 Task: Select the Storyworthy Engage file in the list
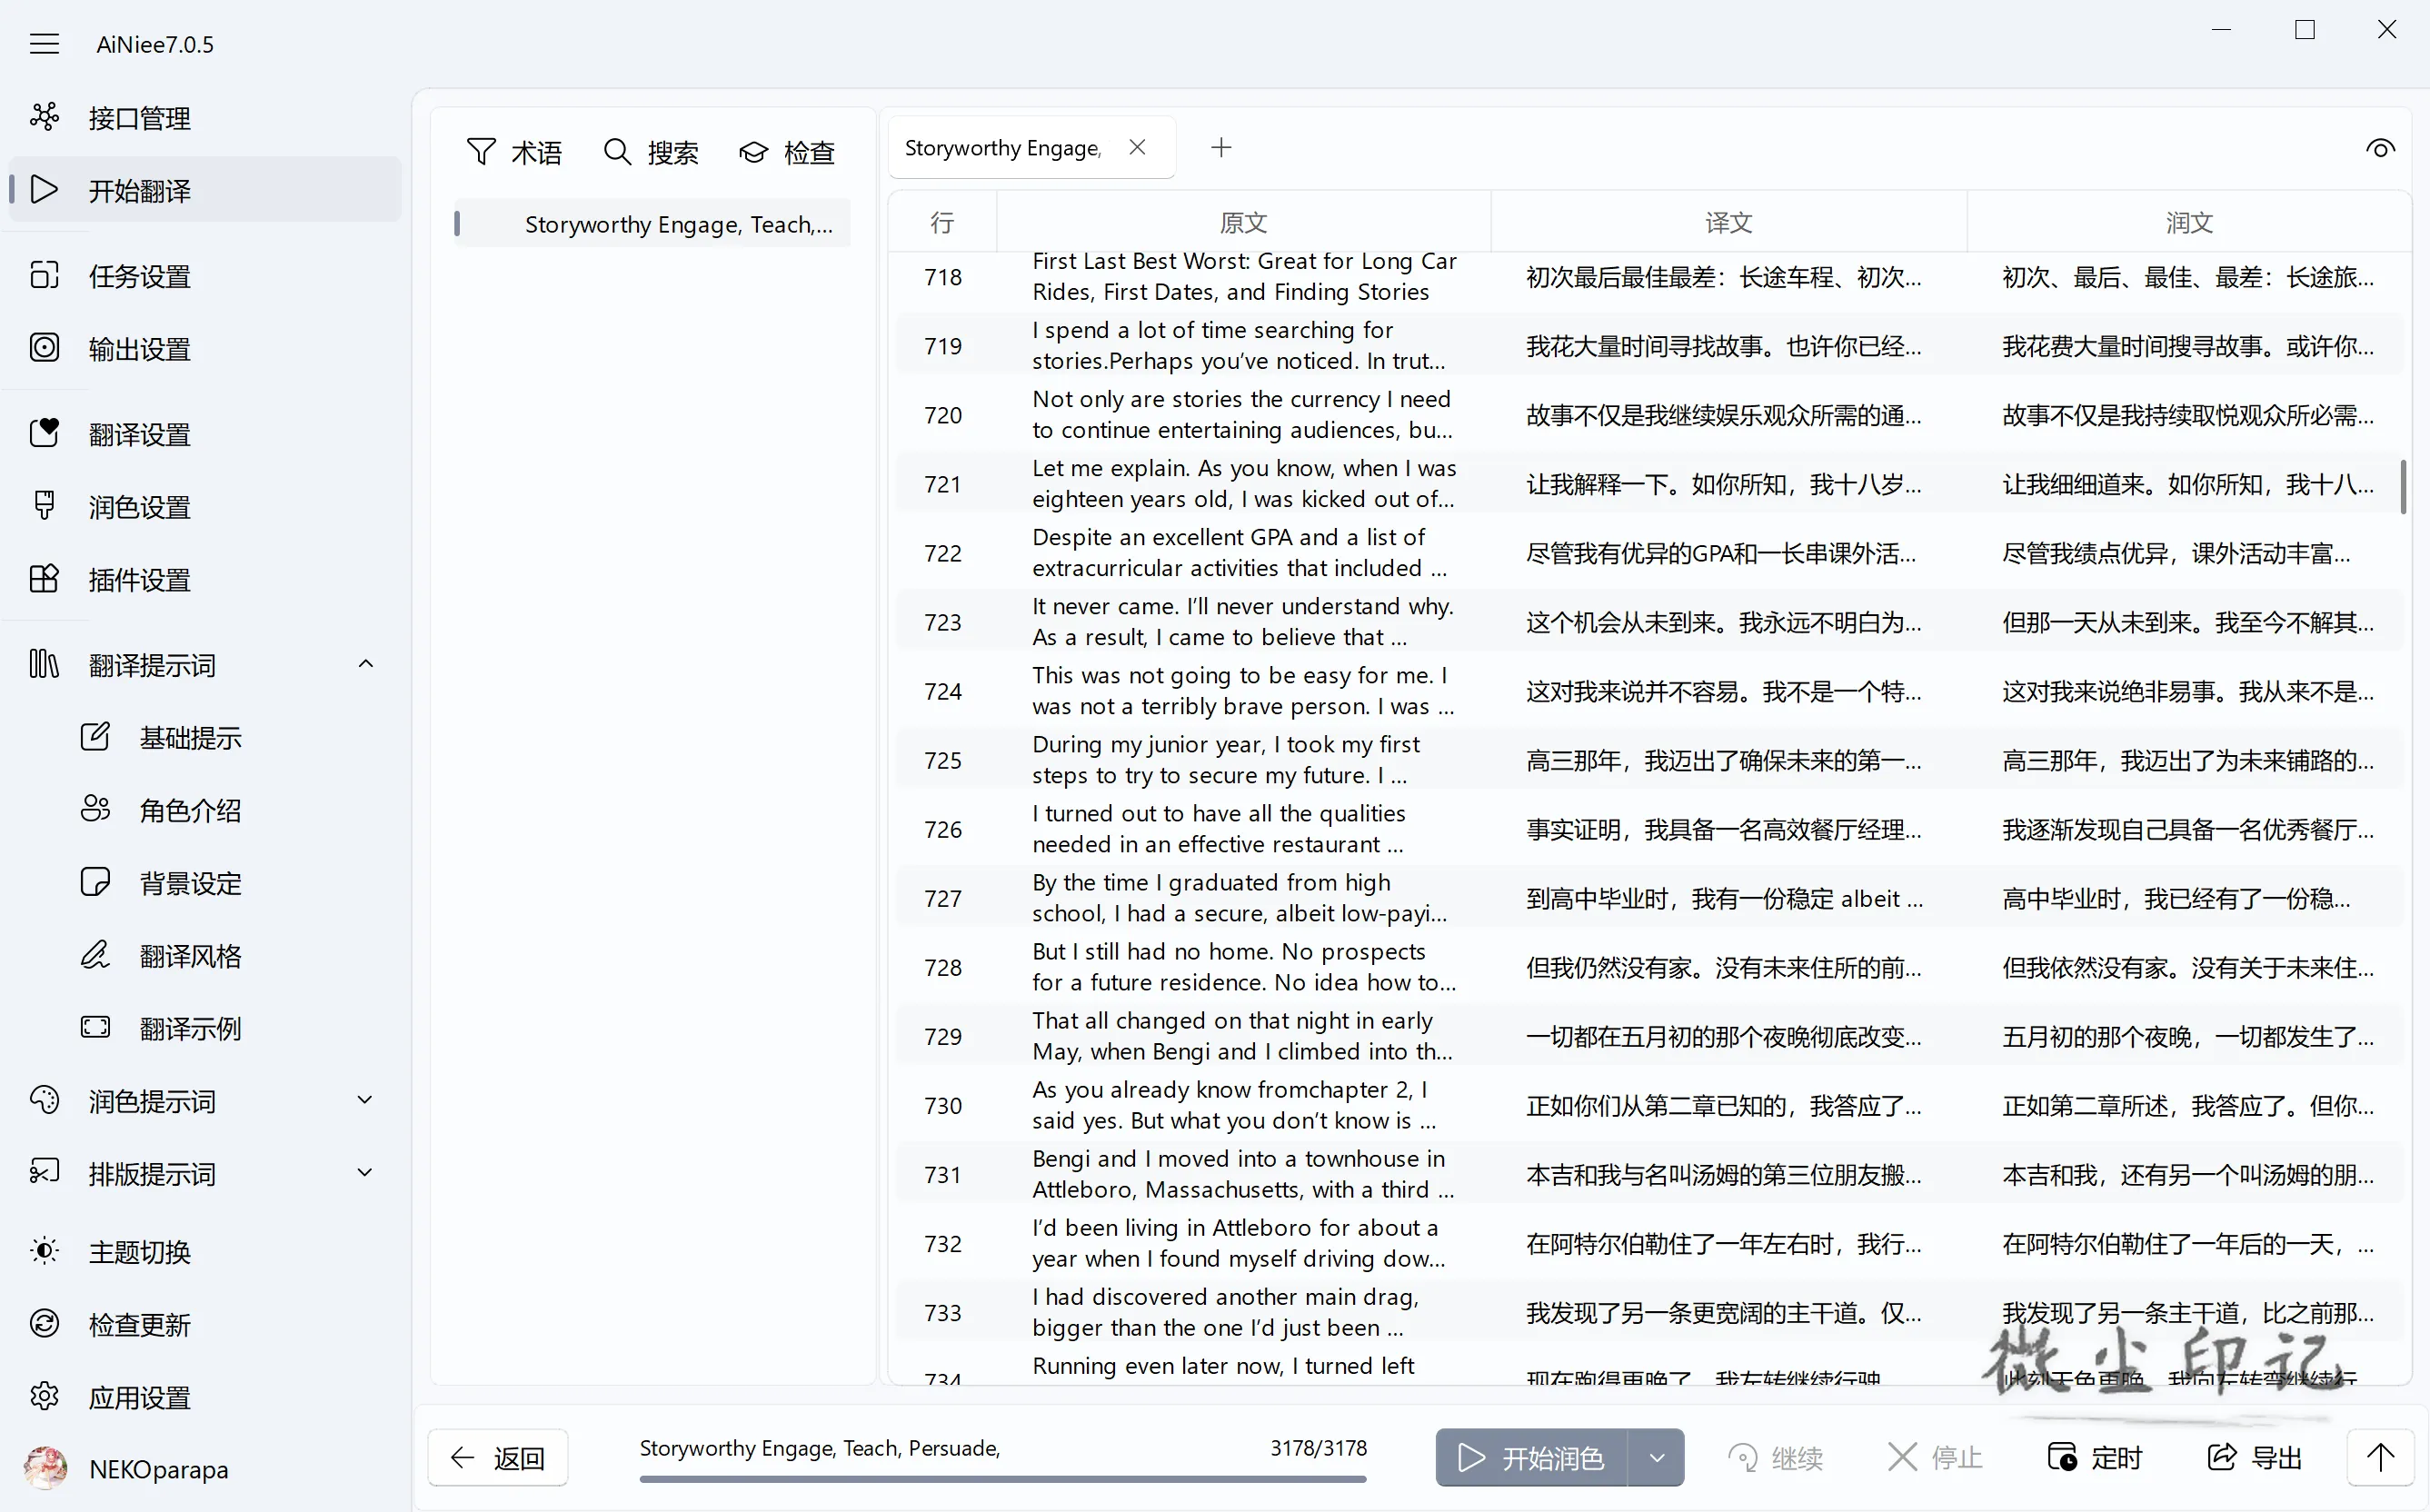pyautogui.click(x=653, y=224)
